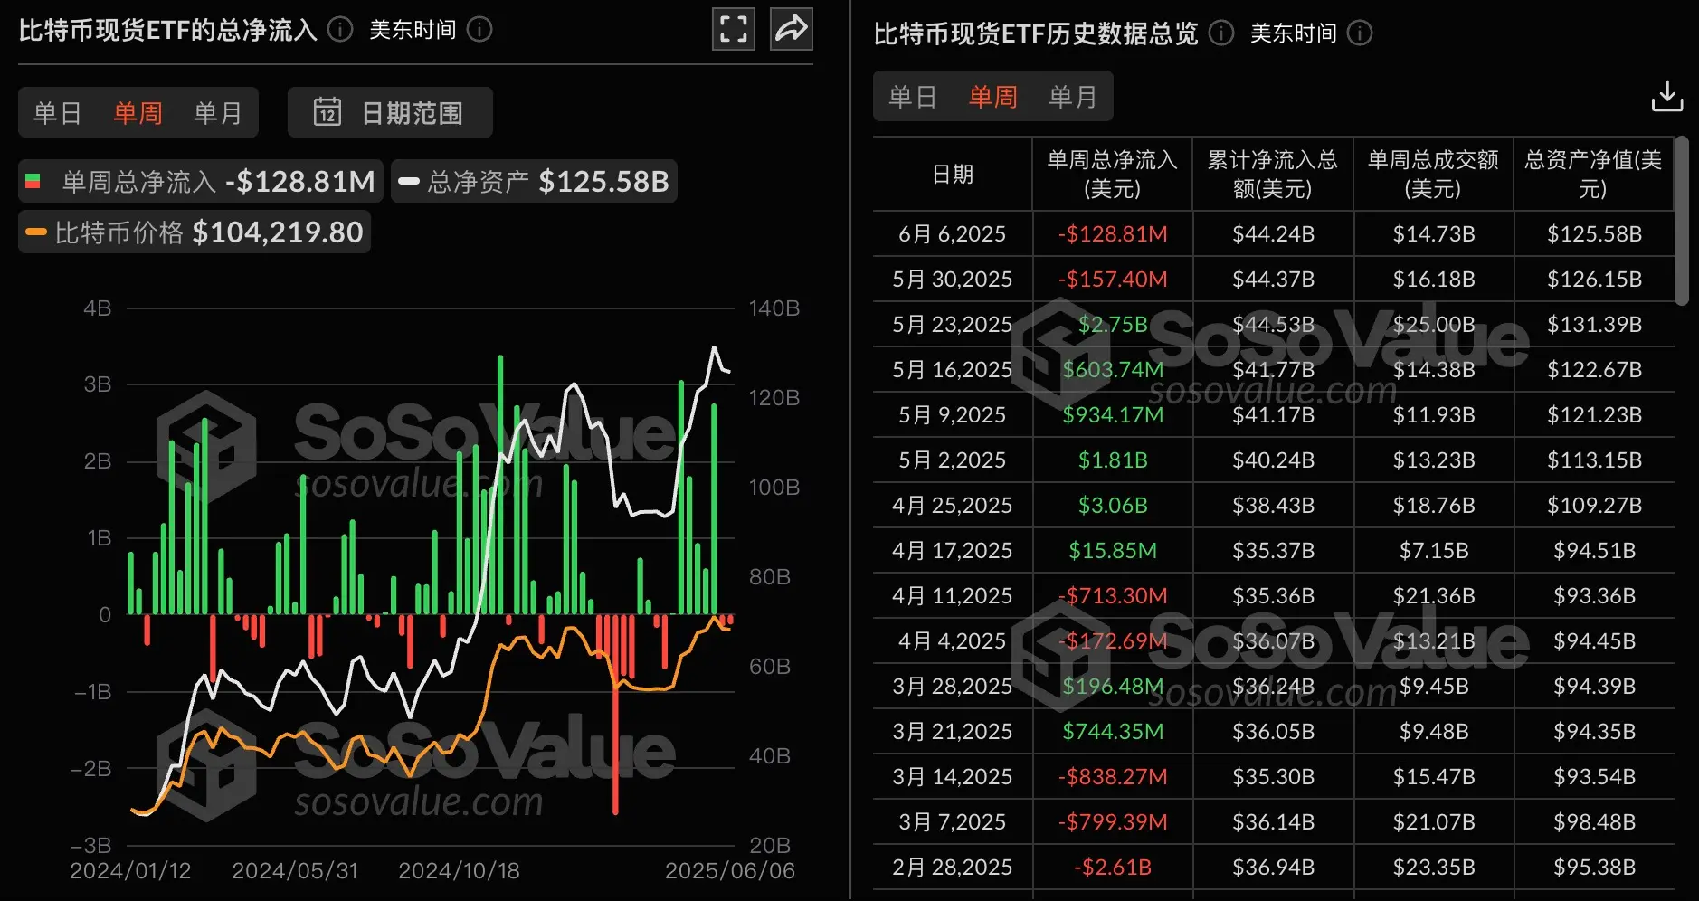
Task: Switch chart to 单月 view
Action: point(218,113)
